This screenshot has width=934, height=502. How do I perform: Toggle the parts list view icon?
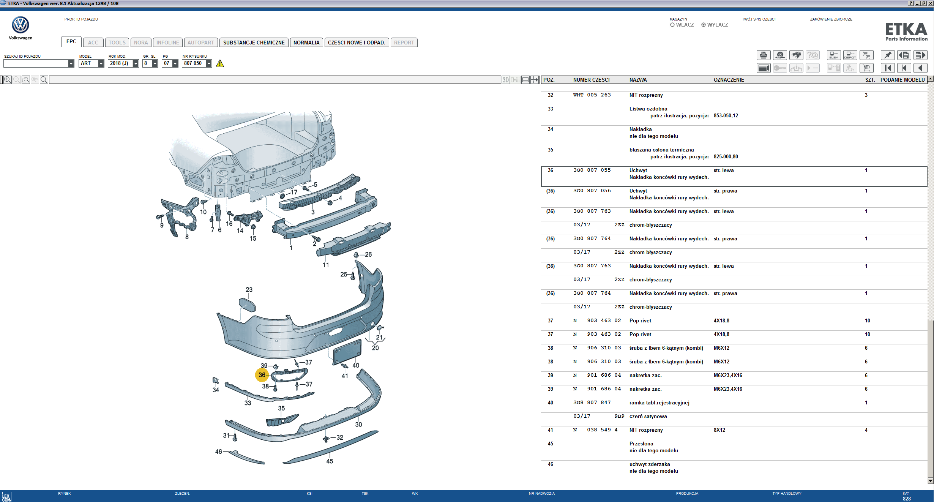pyautogui.click(x=763, y=68)
